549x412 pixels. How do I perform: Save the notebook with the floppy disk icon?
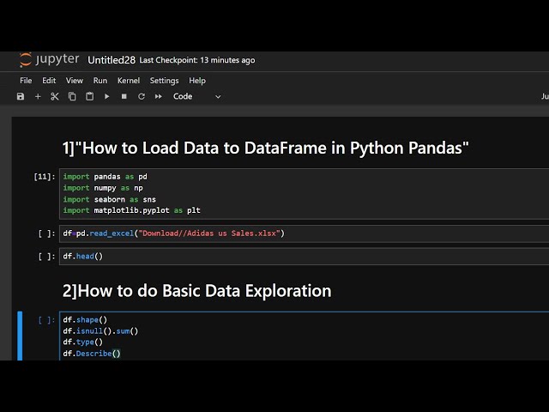pos(21,96)
